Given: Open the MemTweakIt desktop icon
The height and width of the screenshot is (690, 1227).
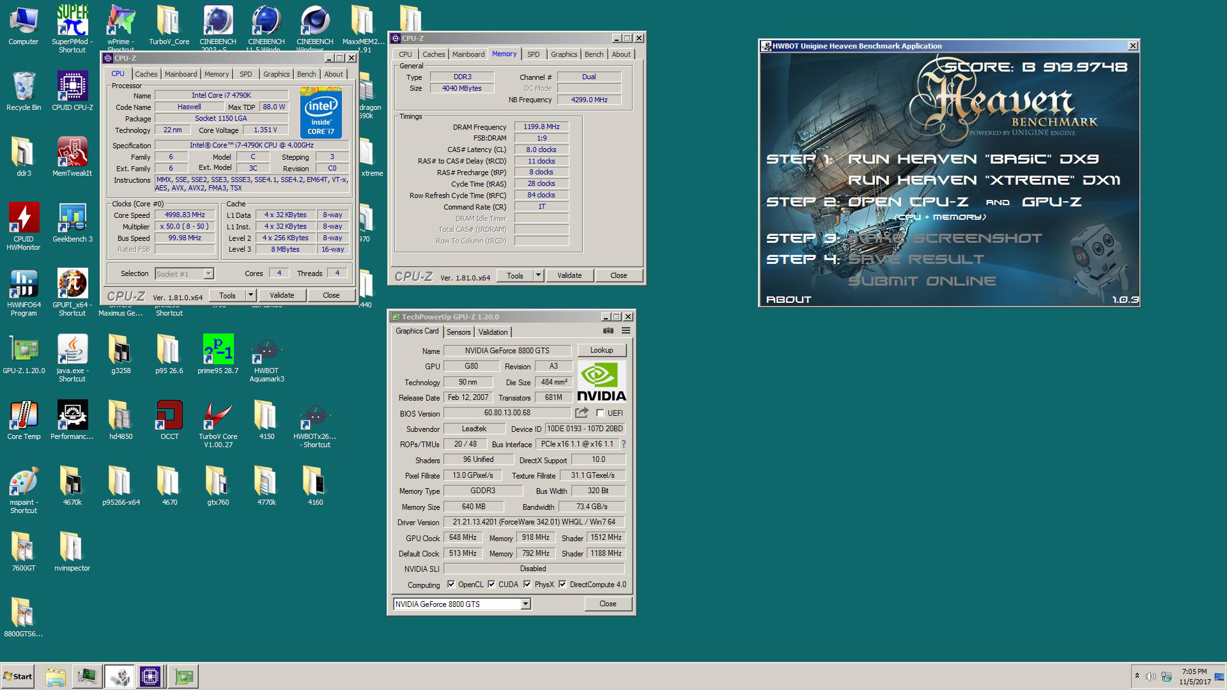Looking at the screenshot, I should pyautogui.click(x=72, y=157).
